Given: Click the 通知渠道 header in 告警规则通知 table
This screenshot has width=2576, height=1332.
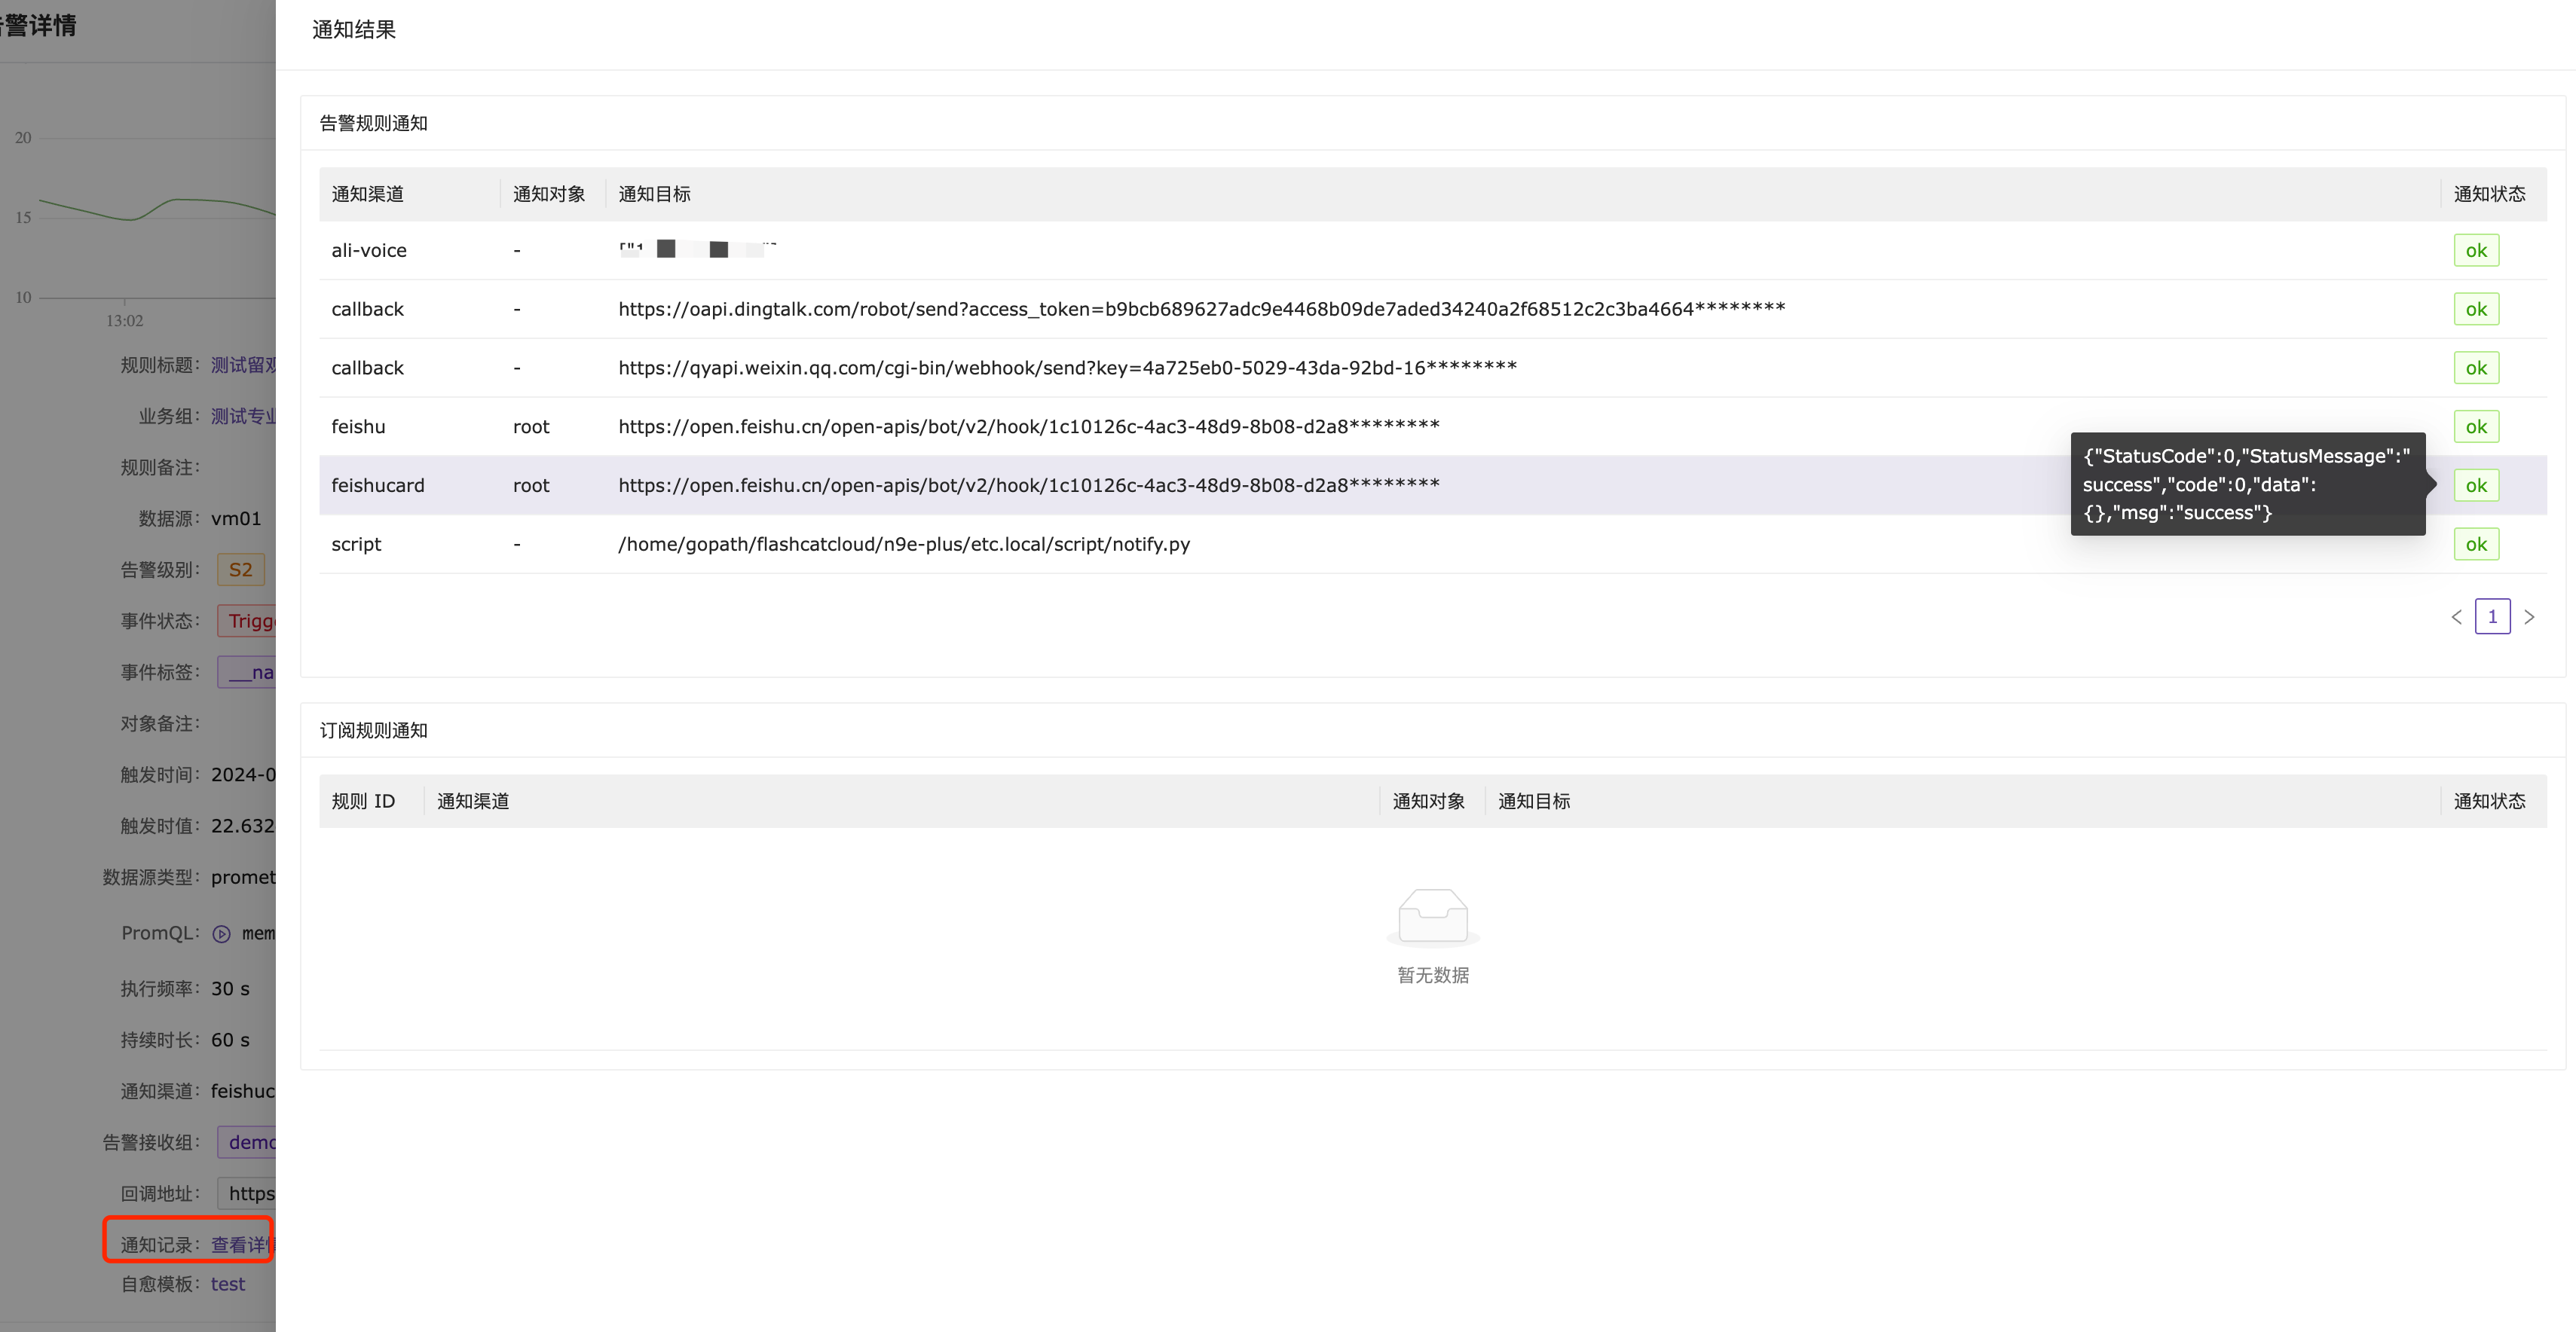Looking at the screenshot, I should point(368,194).
